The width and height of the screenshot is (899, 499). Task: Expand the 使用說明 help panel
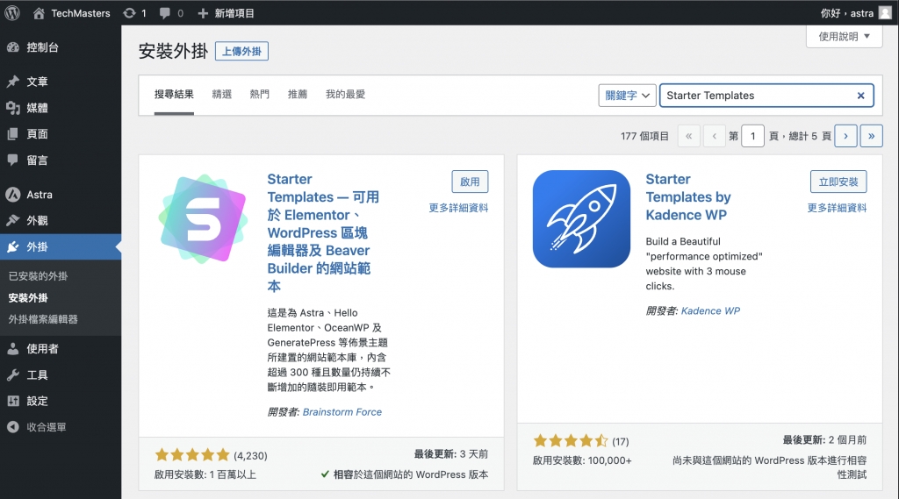(x=844, y=37)
